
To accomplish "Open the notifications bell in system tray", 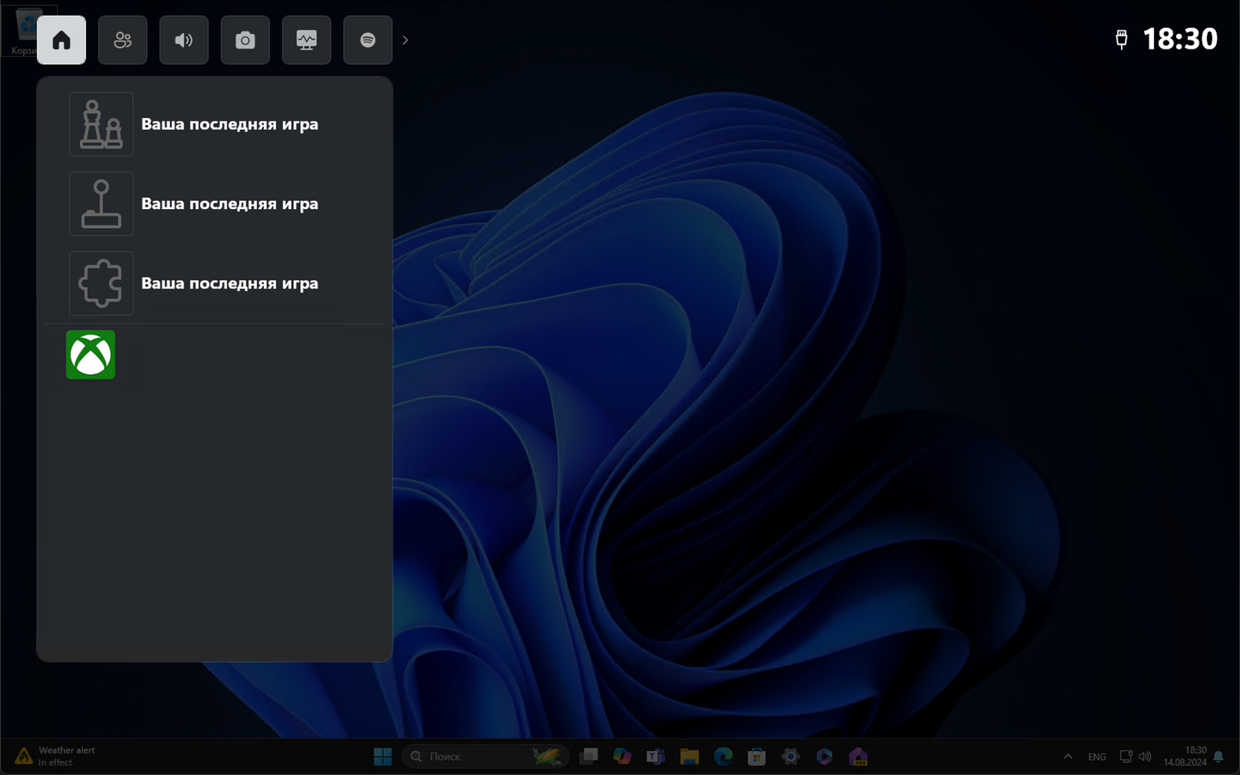I will tap(1219, 756).
